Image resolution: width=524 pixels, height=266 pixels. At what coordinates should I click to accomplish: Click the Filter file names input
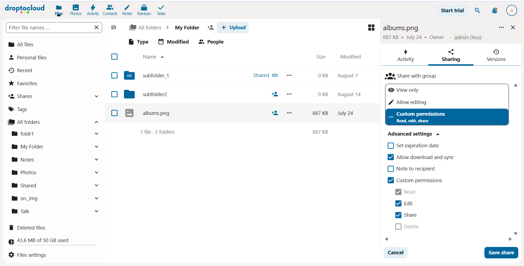pos(50,28)
